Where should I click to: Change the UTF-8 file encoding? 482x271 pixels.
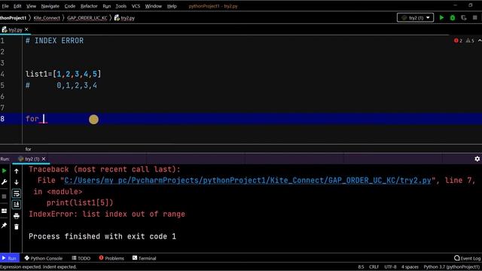point(390,267)
